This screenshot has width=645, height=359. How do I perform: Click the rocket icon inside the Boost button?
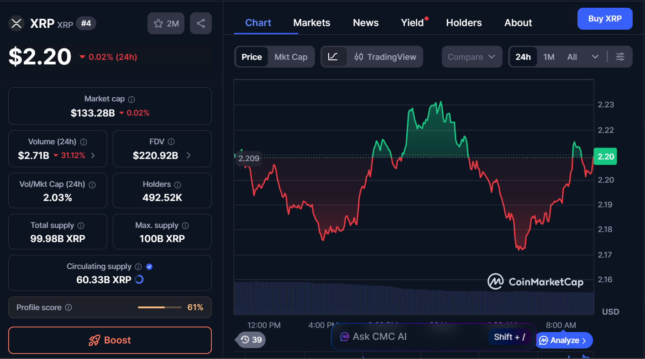pyautogui.click(x=94, y=340)
